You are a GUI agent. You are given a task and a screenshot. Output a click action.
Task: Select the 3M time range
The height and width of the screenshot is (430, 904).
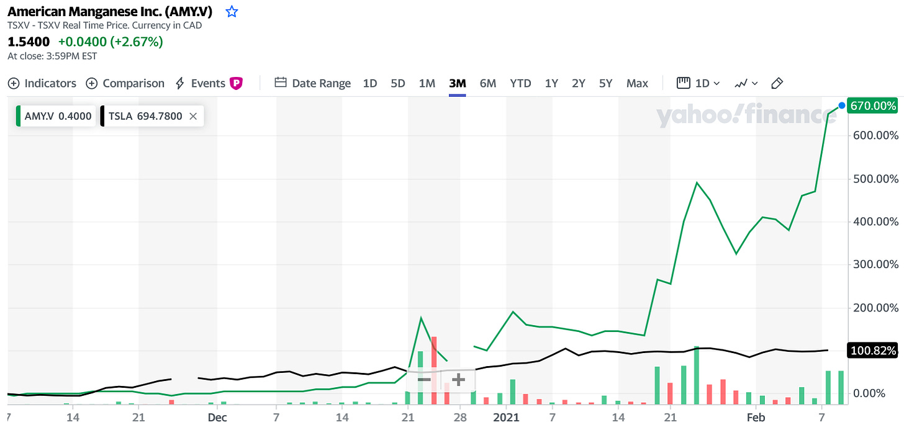pyautogui.click(x=458, y=83)
